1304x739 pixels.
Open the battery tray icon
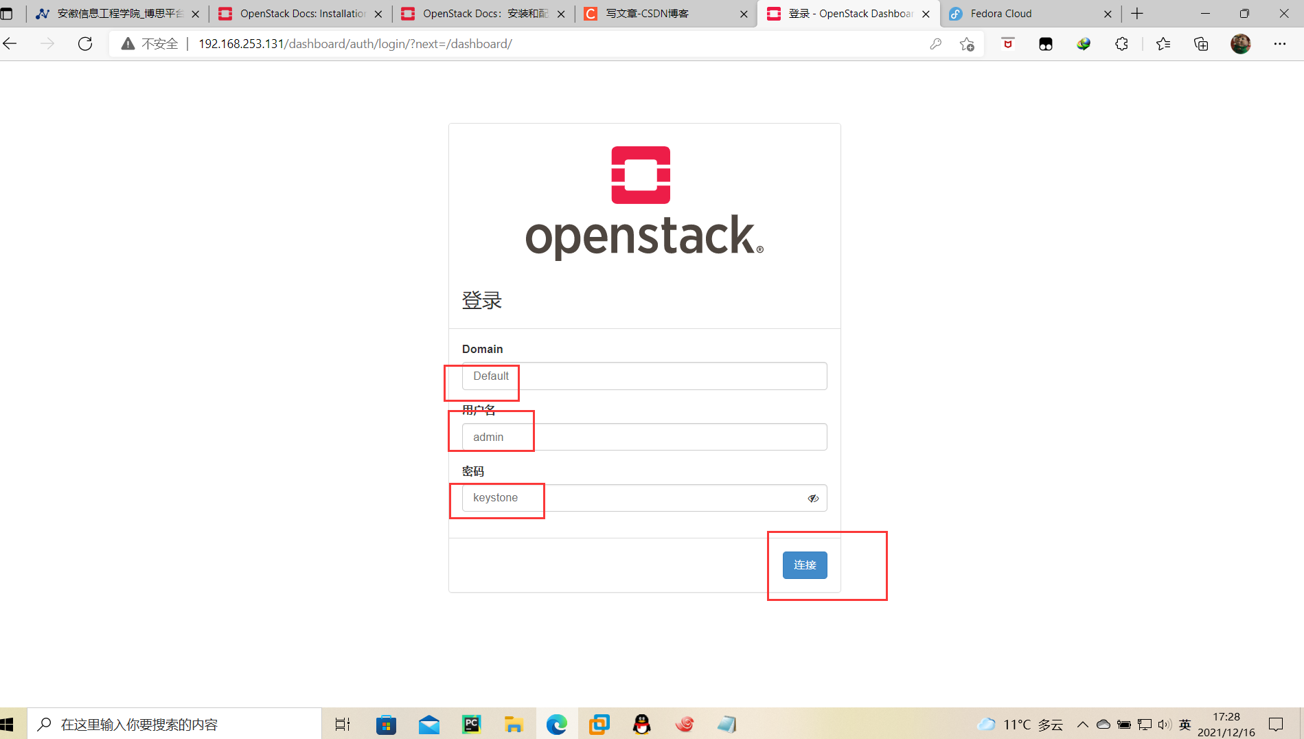1124,725
